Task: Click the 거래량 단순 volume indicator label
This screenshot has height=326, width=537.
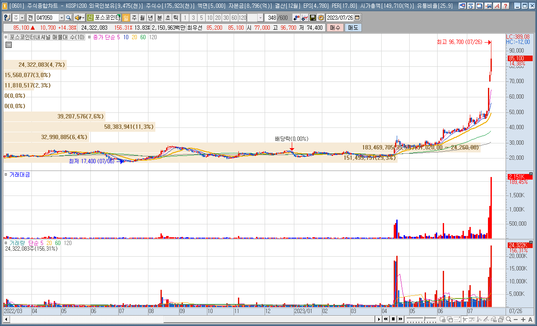Action: click(26, 243)
